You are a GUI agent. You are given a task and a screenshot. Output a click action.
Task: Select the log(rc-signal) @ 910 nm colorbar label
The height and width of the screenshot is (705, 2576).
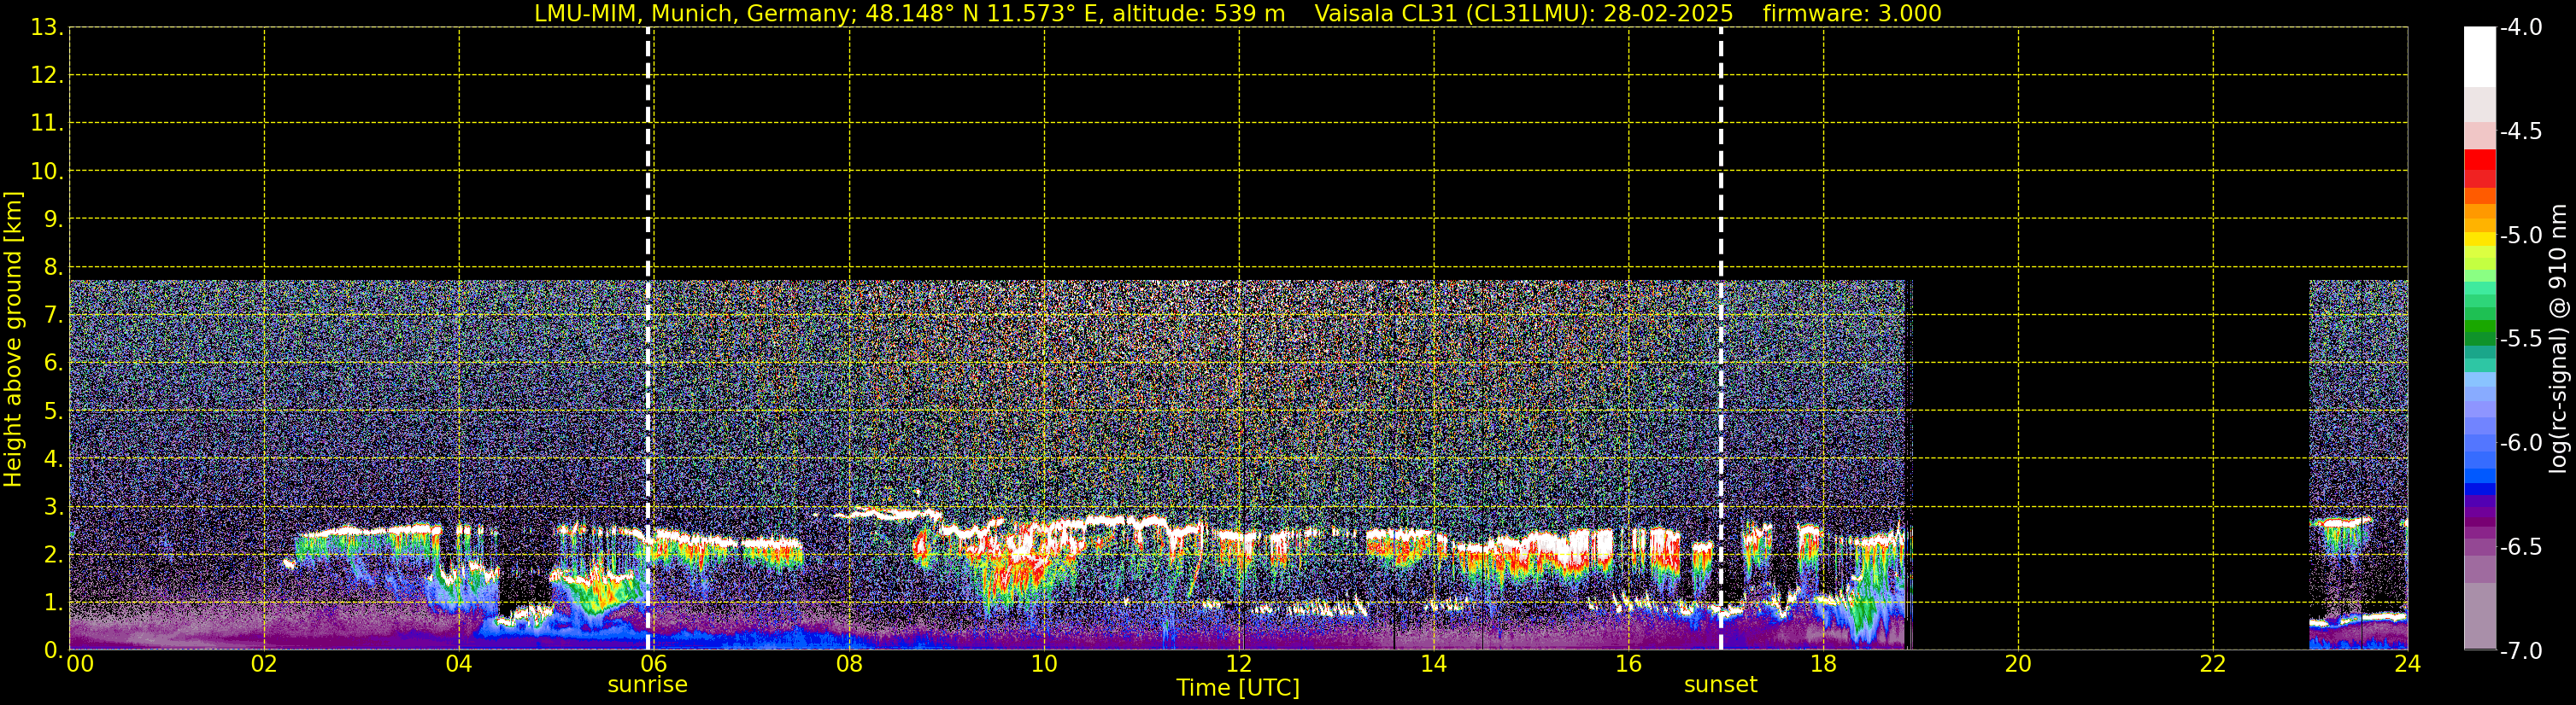[x=2558, y=340]
